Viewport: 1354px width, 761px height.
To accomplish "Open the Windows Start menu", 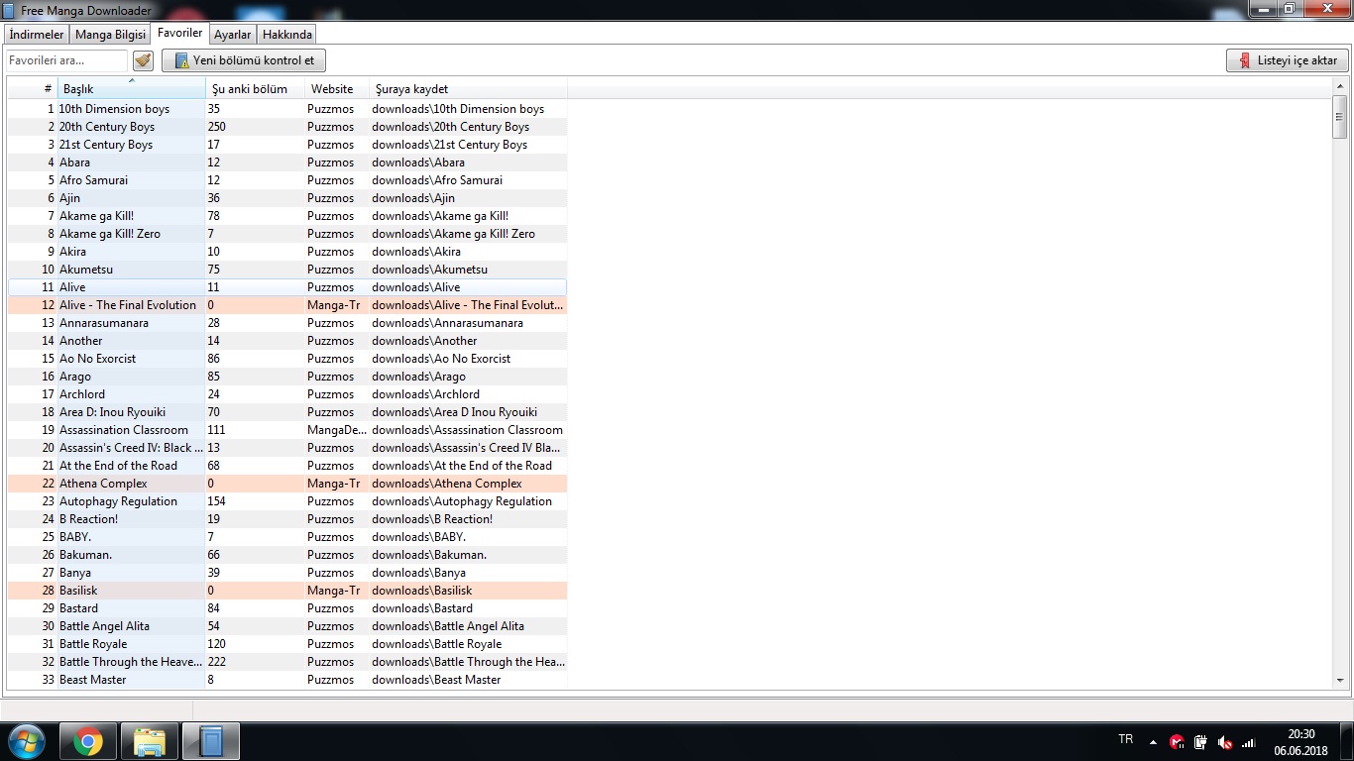I will tap(26, 741).
